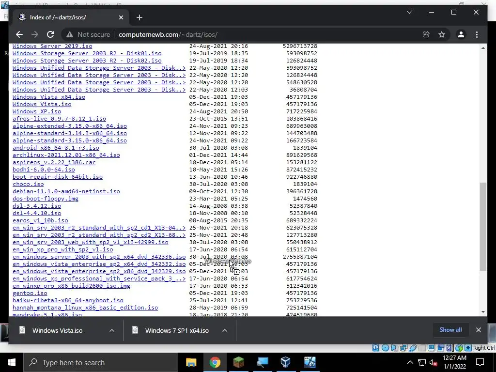Open the Windows Start menu
This screenshot has height=372, width=496.
pyautogui.click(x=12, y=362)
